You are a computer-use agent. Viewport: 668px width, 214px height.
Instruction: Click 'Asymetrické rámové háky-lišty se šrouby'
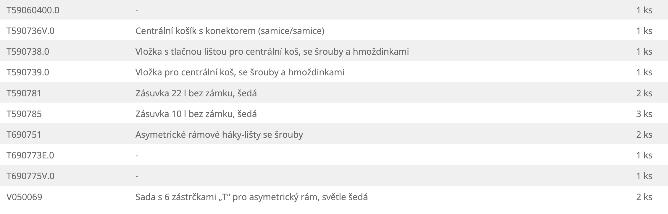click(x=219, y=135)
